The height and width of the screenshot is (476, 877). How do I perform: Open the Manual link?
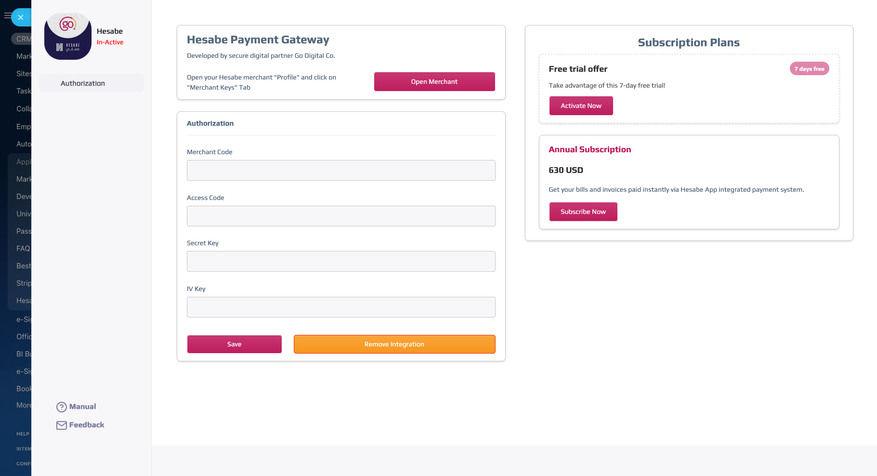tap(82, 407)
